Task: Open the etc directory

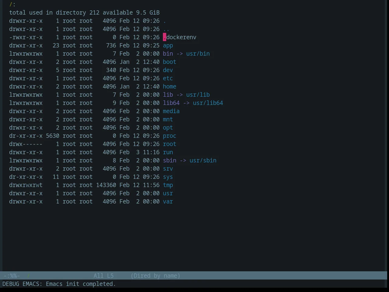Action: click(x=168, y=78)
